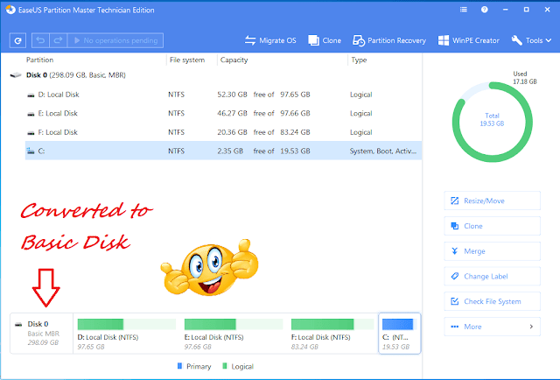Screen dimensions: 560x380
Task: Select E: Local Disk block in disk map
Action: click(234, 334)
